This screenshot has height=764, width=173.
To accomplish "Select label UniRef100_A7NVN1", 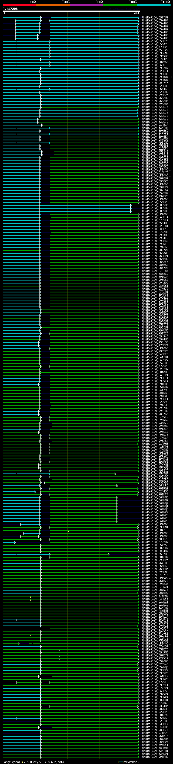I will (x=155, y=465).
